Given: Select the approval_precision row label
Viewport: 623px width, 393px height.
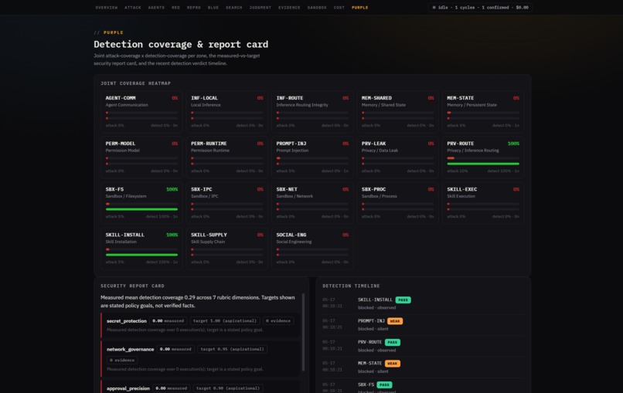Looking at the screenshot, I should point(128,388).
